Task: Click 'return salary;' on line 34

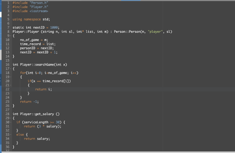Action: point(37,138)
